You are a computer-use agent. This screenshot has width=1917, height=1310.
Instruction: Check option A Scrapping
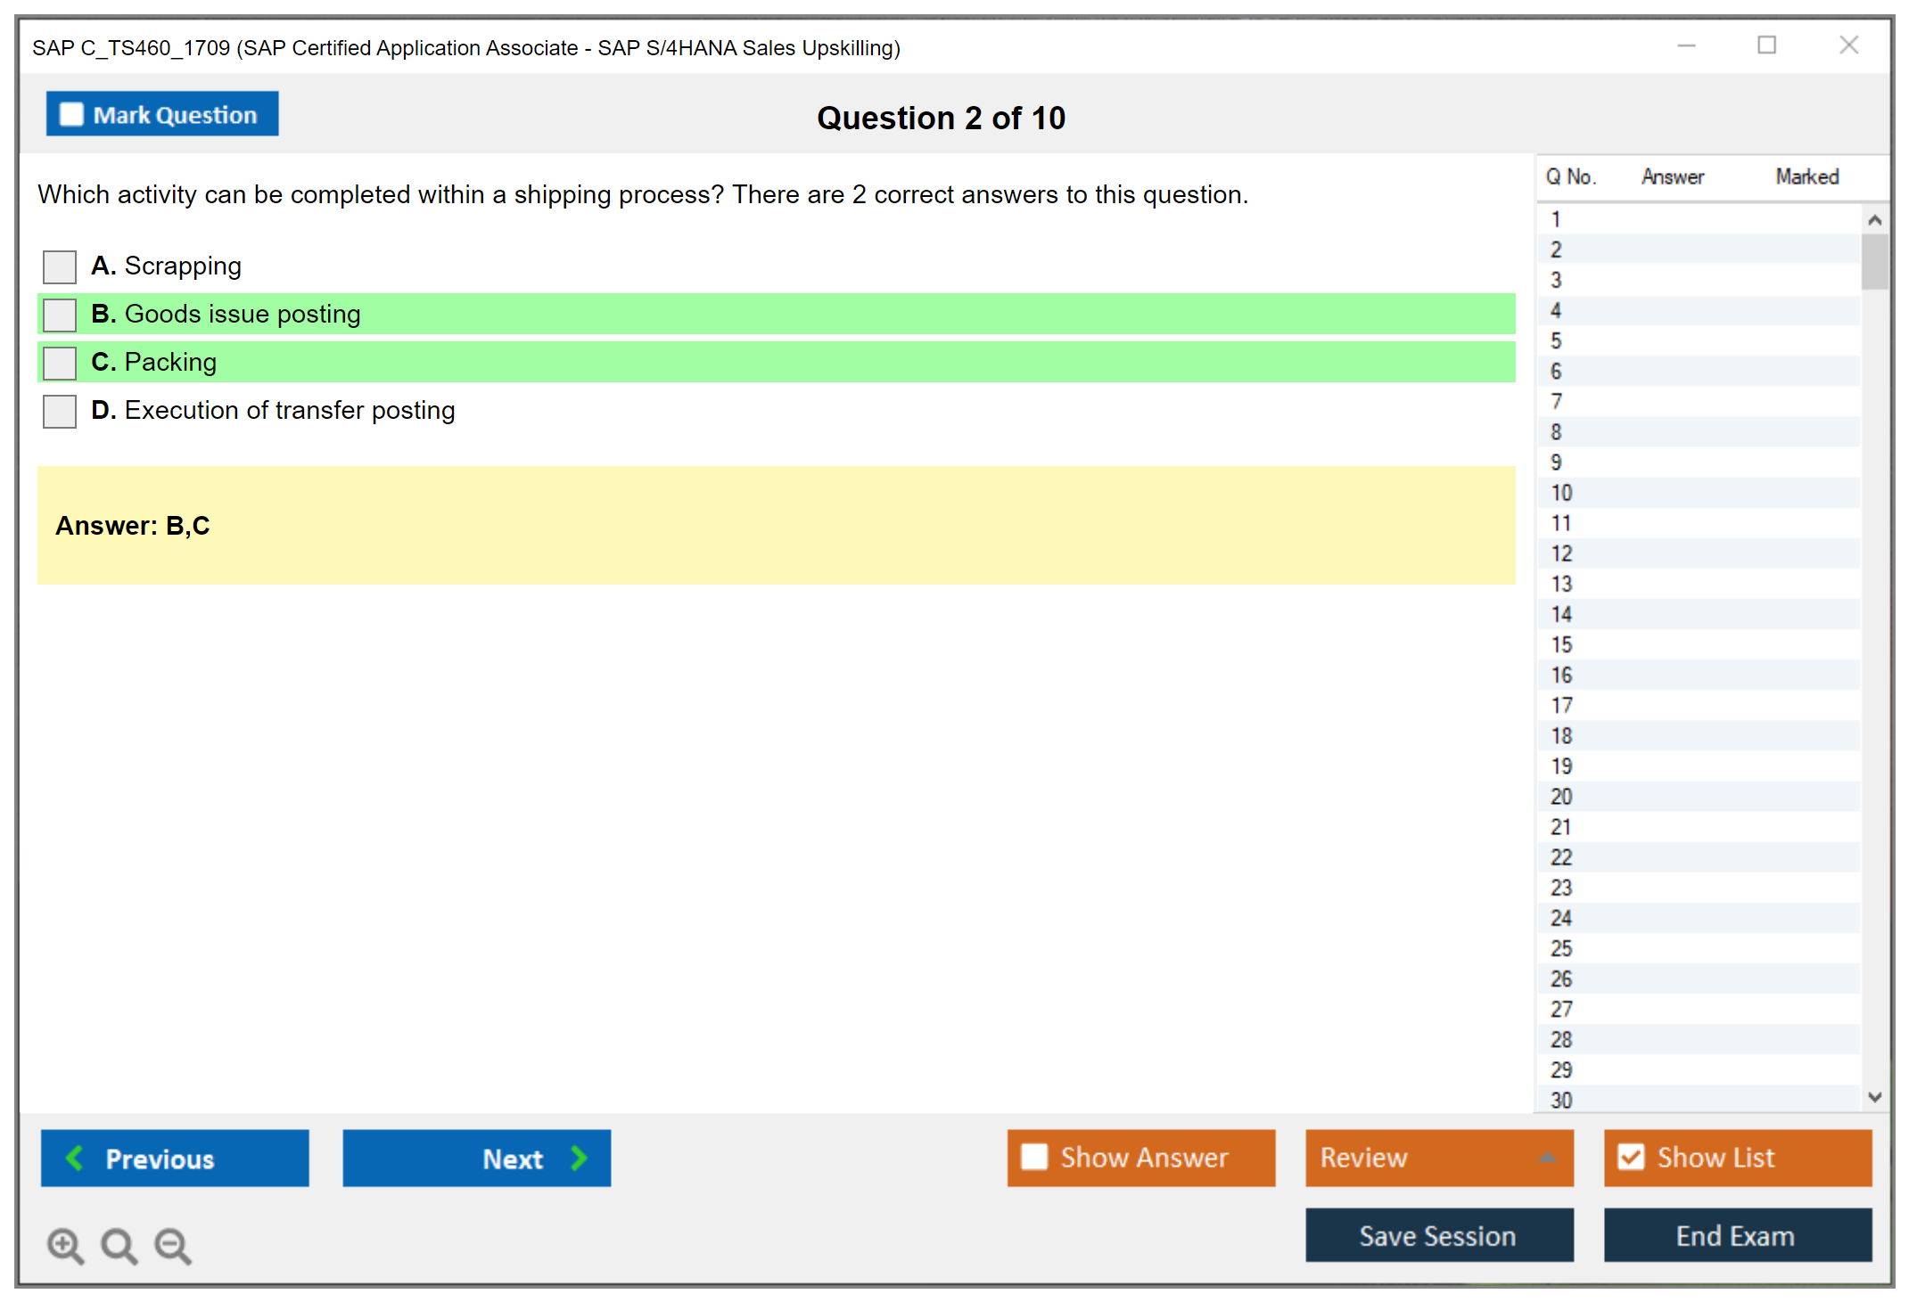[x=60, y=266]
